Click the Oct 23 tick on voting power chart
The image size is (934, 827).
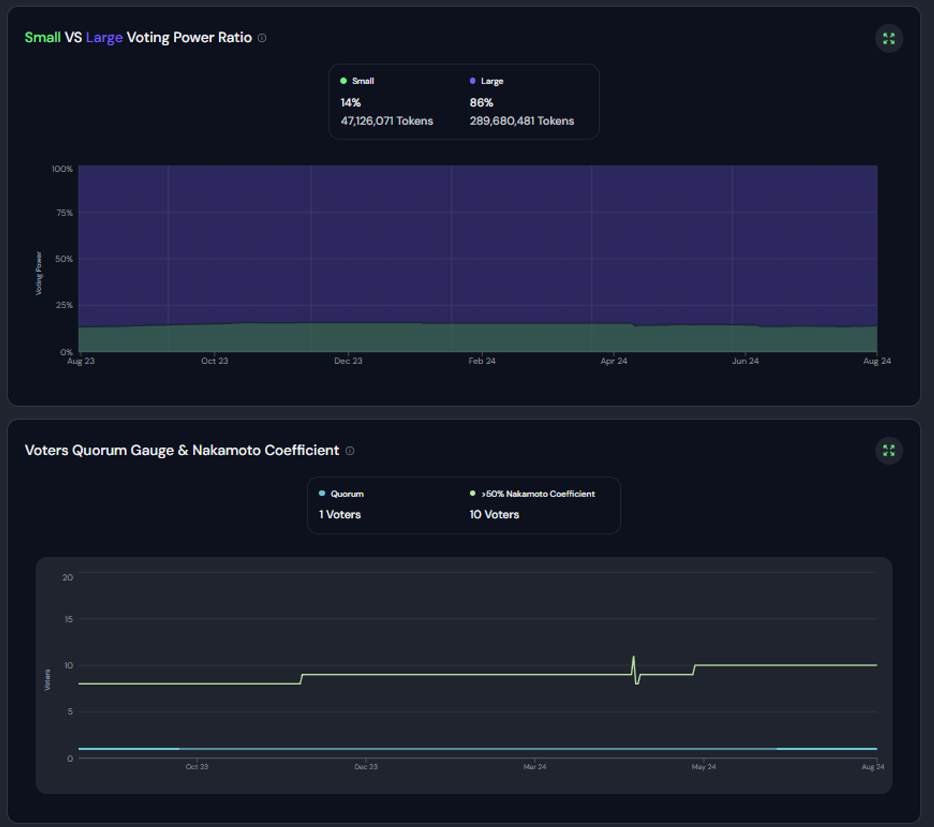pyautogui.click(x=214, y=361)
